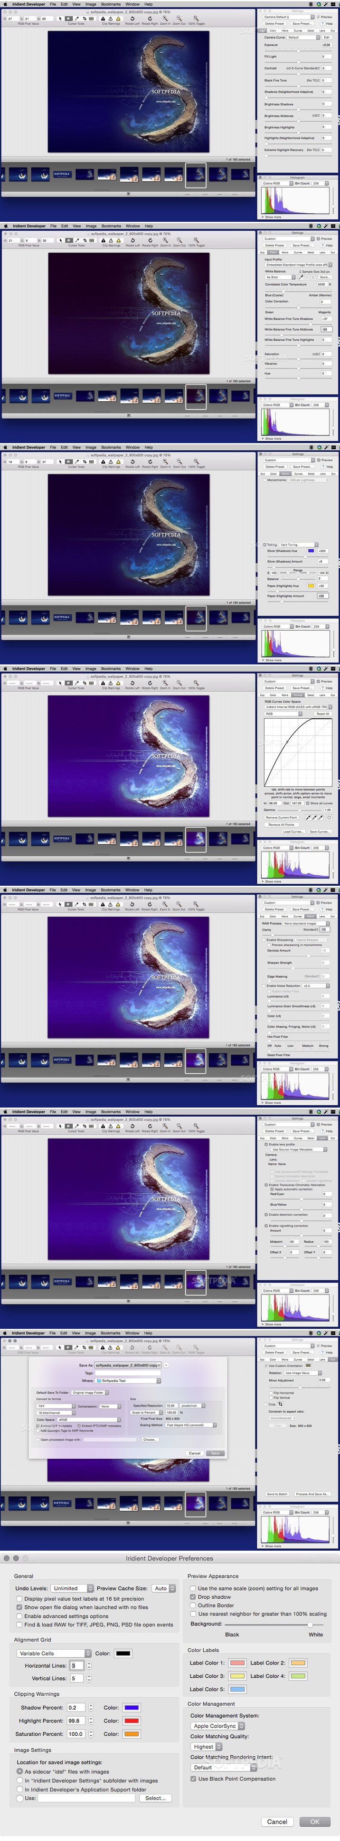
Task: Toggle highlight clip warning triangle in Sharpening window
Action: (x=111, y=905)
